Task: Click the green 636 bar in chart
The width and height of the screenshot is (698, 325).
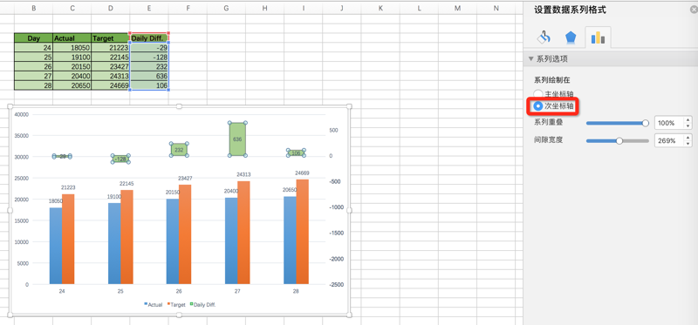Action: point(237,139)
